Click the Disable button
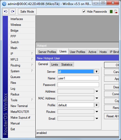 coord(111,87)
